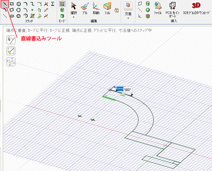Click the ファイル insert file button
The image size is (212, 171).
click(158, 9)
